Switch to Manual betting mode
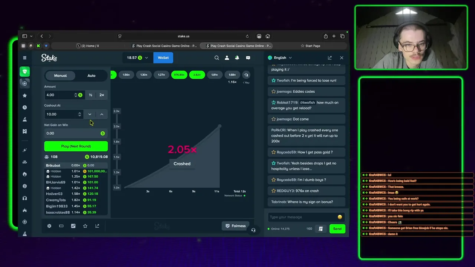 (60, 76)
